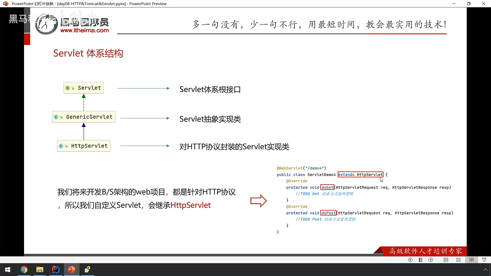
Task: Click the PowerPoint icon in title bar
Action: point(6,4)
